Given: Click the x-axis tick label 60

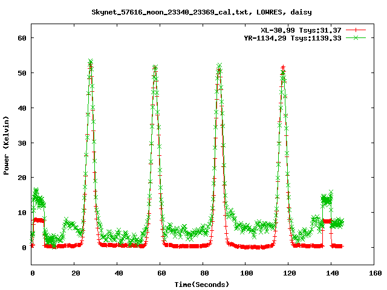Looking at the screenshot, I should pyautogui.click(x=161, y=273).
